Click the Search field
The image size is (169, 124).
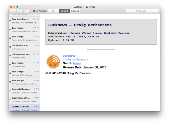pyautogui.click(x=142, y=11)
